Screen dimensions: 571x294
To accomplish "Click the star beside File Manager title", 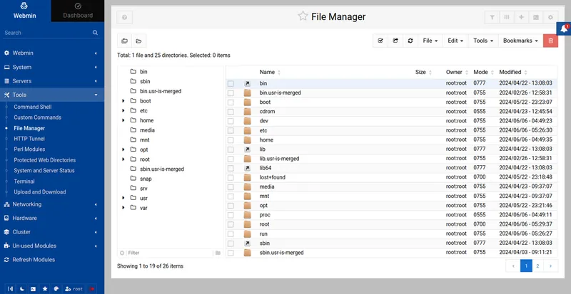I will pos(303,16).
